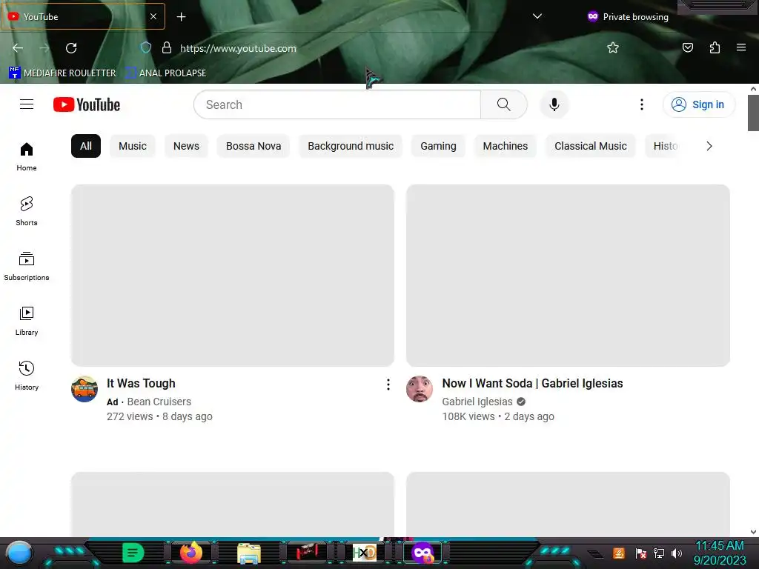Select the Music filter chip
759x569 pixels.
tap(133, 146)
